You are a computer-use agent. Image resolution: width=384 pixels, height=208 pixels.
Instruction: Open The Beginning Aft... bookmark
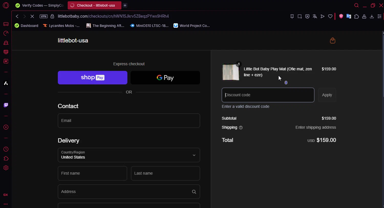(x=105, y=26)
